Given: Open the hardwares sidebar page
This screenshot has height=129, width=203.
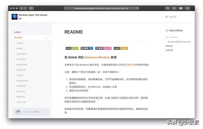Looking at the screenshot, I should (21, 70).
